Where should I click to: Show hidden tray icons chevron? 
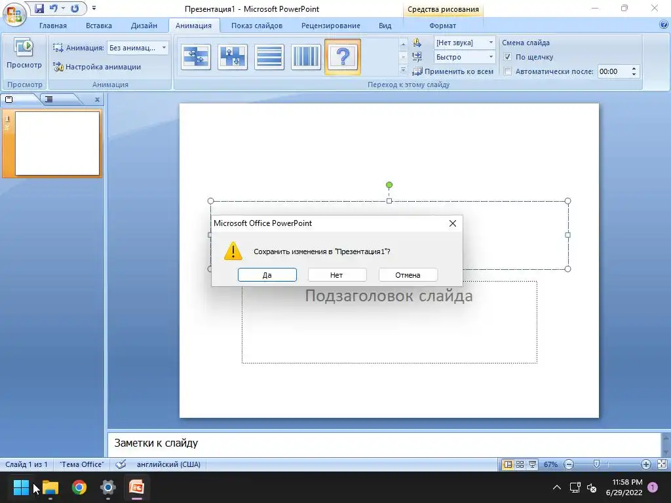click(x=557, y=487)
